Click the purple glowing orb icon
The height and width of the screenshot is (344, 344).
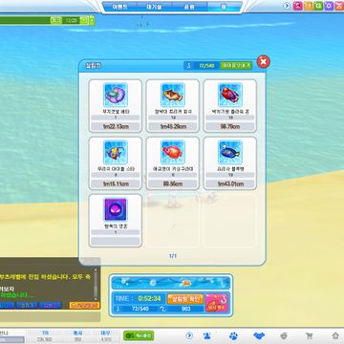(116, 209)
